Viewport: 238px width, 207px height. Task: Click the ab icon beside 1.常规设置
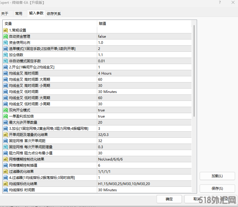click(x=6, y=30)
